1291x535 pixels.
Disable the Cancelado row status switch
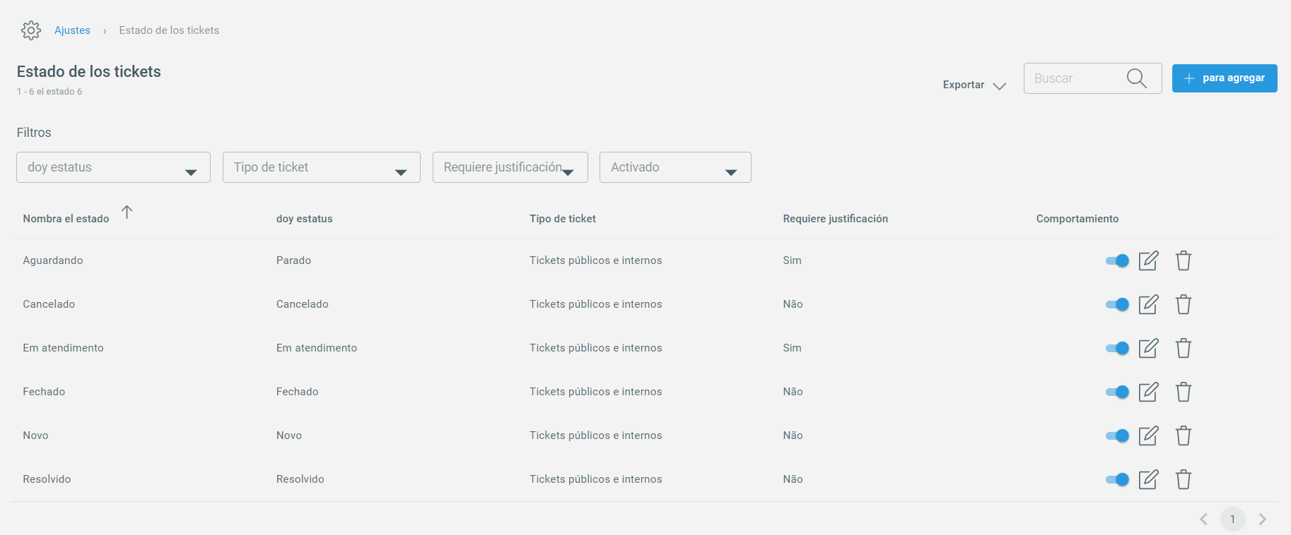click(x=1117, y=305)
